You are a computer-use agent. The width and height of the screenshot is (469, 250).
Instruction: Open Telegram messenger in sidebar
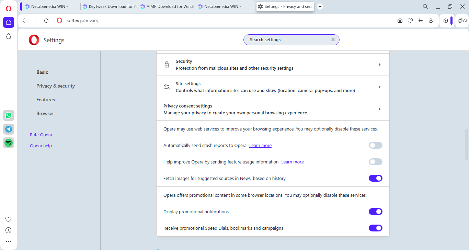coord(9,129)
